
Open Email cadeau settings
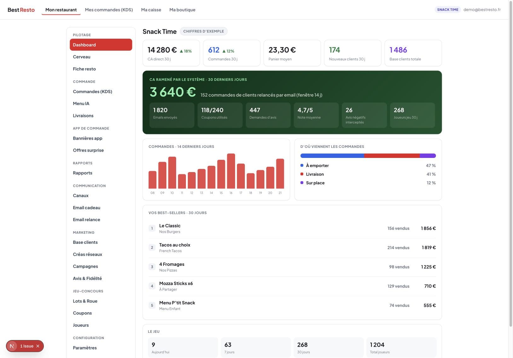point(101,208)
